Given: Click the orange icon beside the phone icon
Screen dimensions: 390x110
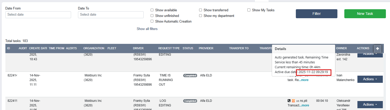Looking at the screenshot, I should point(293,101).
